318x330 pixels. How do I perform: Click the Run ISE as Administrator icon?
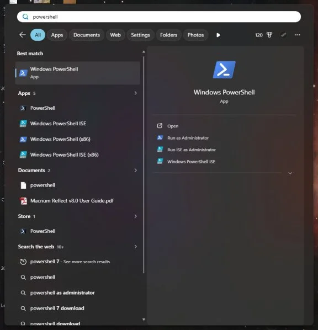pyautogui.click(x=160, y=150)
